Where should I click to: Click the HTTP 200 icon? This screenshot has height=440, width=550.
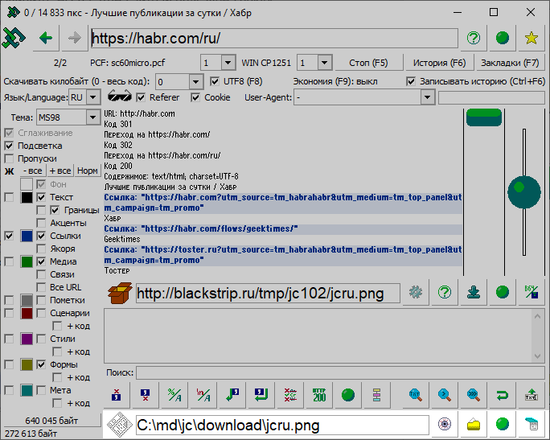point(319,395)
